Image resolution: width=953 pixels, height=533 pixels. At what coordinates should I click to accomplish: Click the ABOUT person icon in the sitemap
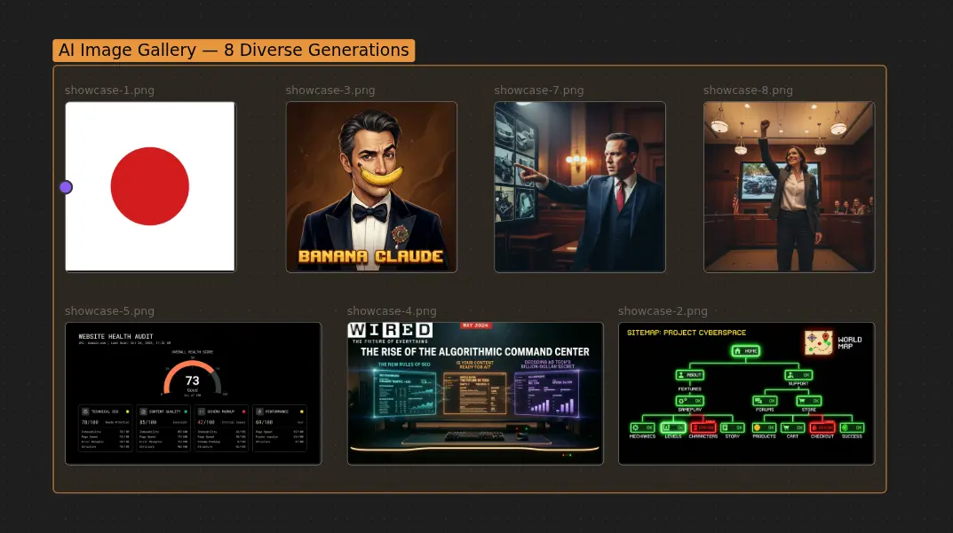[680, 375]
